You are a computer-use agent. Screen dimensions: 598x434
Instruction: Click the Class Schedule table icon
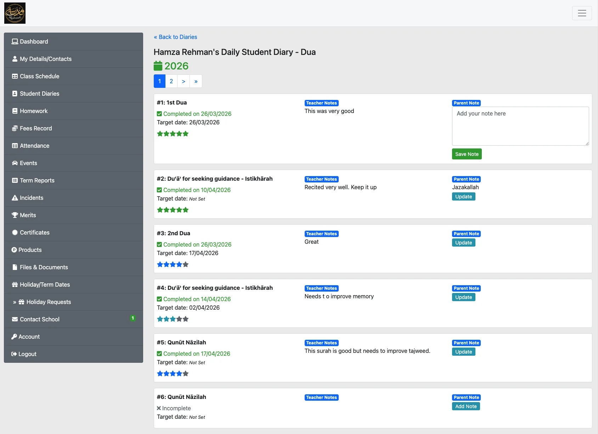click(x=15, y=76)
